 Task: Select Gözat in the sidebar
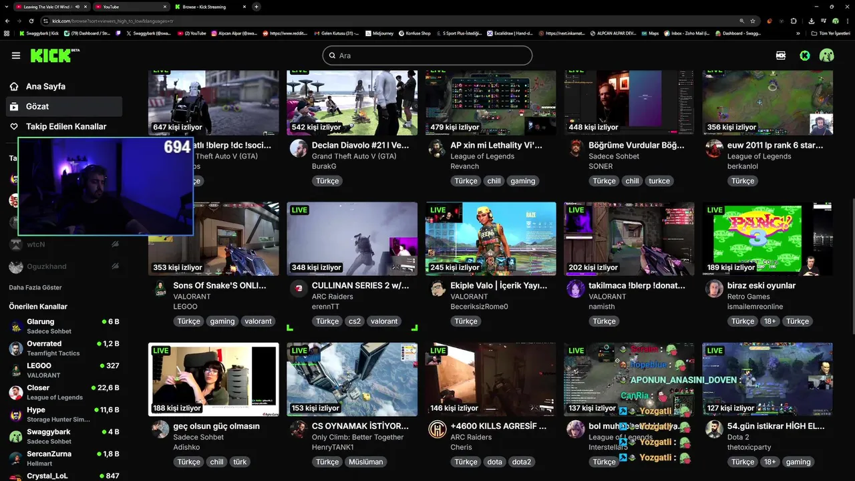65,106
